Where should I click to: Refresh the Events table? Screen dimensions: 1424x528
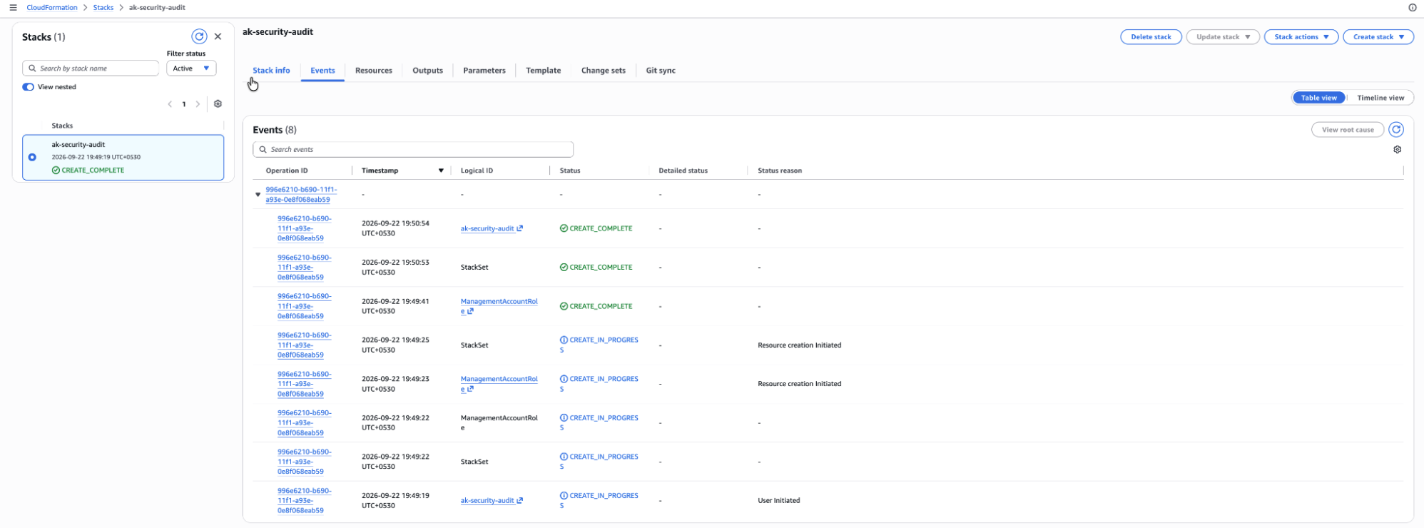[x=1396, y=129]
